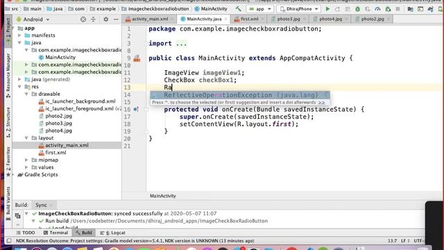Open the app run configuration dropdown

tap(260, 9)
